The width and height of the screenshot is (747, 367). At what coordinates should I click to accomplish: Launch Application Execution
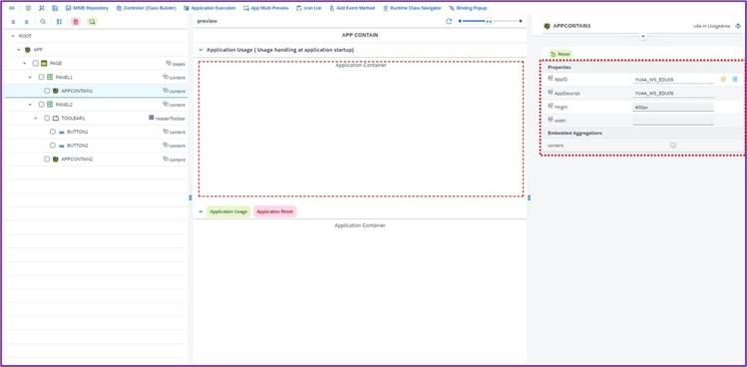209,8
